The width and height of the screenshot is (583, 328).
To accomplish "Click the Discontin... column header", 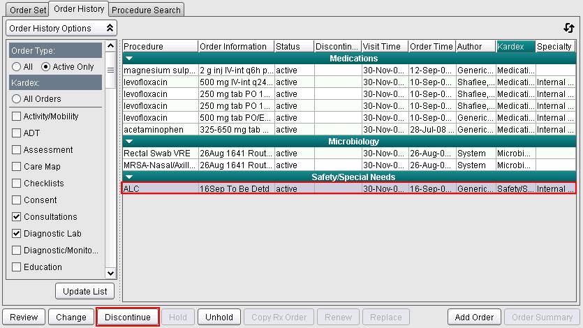I will click(338, 47).
